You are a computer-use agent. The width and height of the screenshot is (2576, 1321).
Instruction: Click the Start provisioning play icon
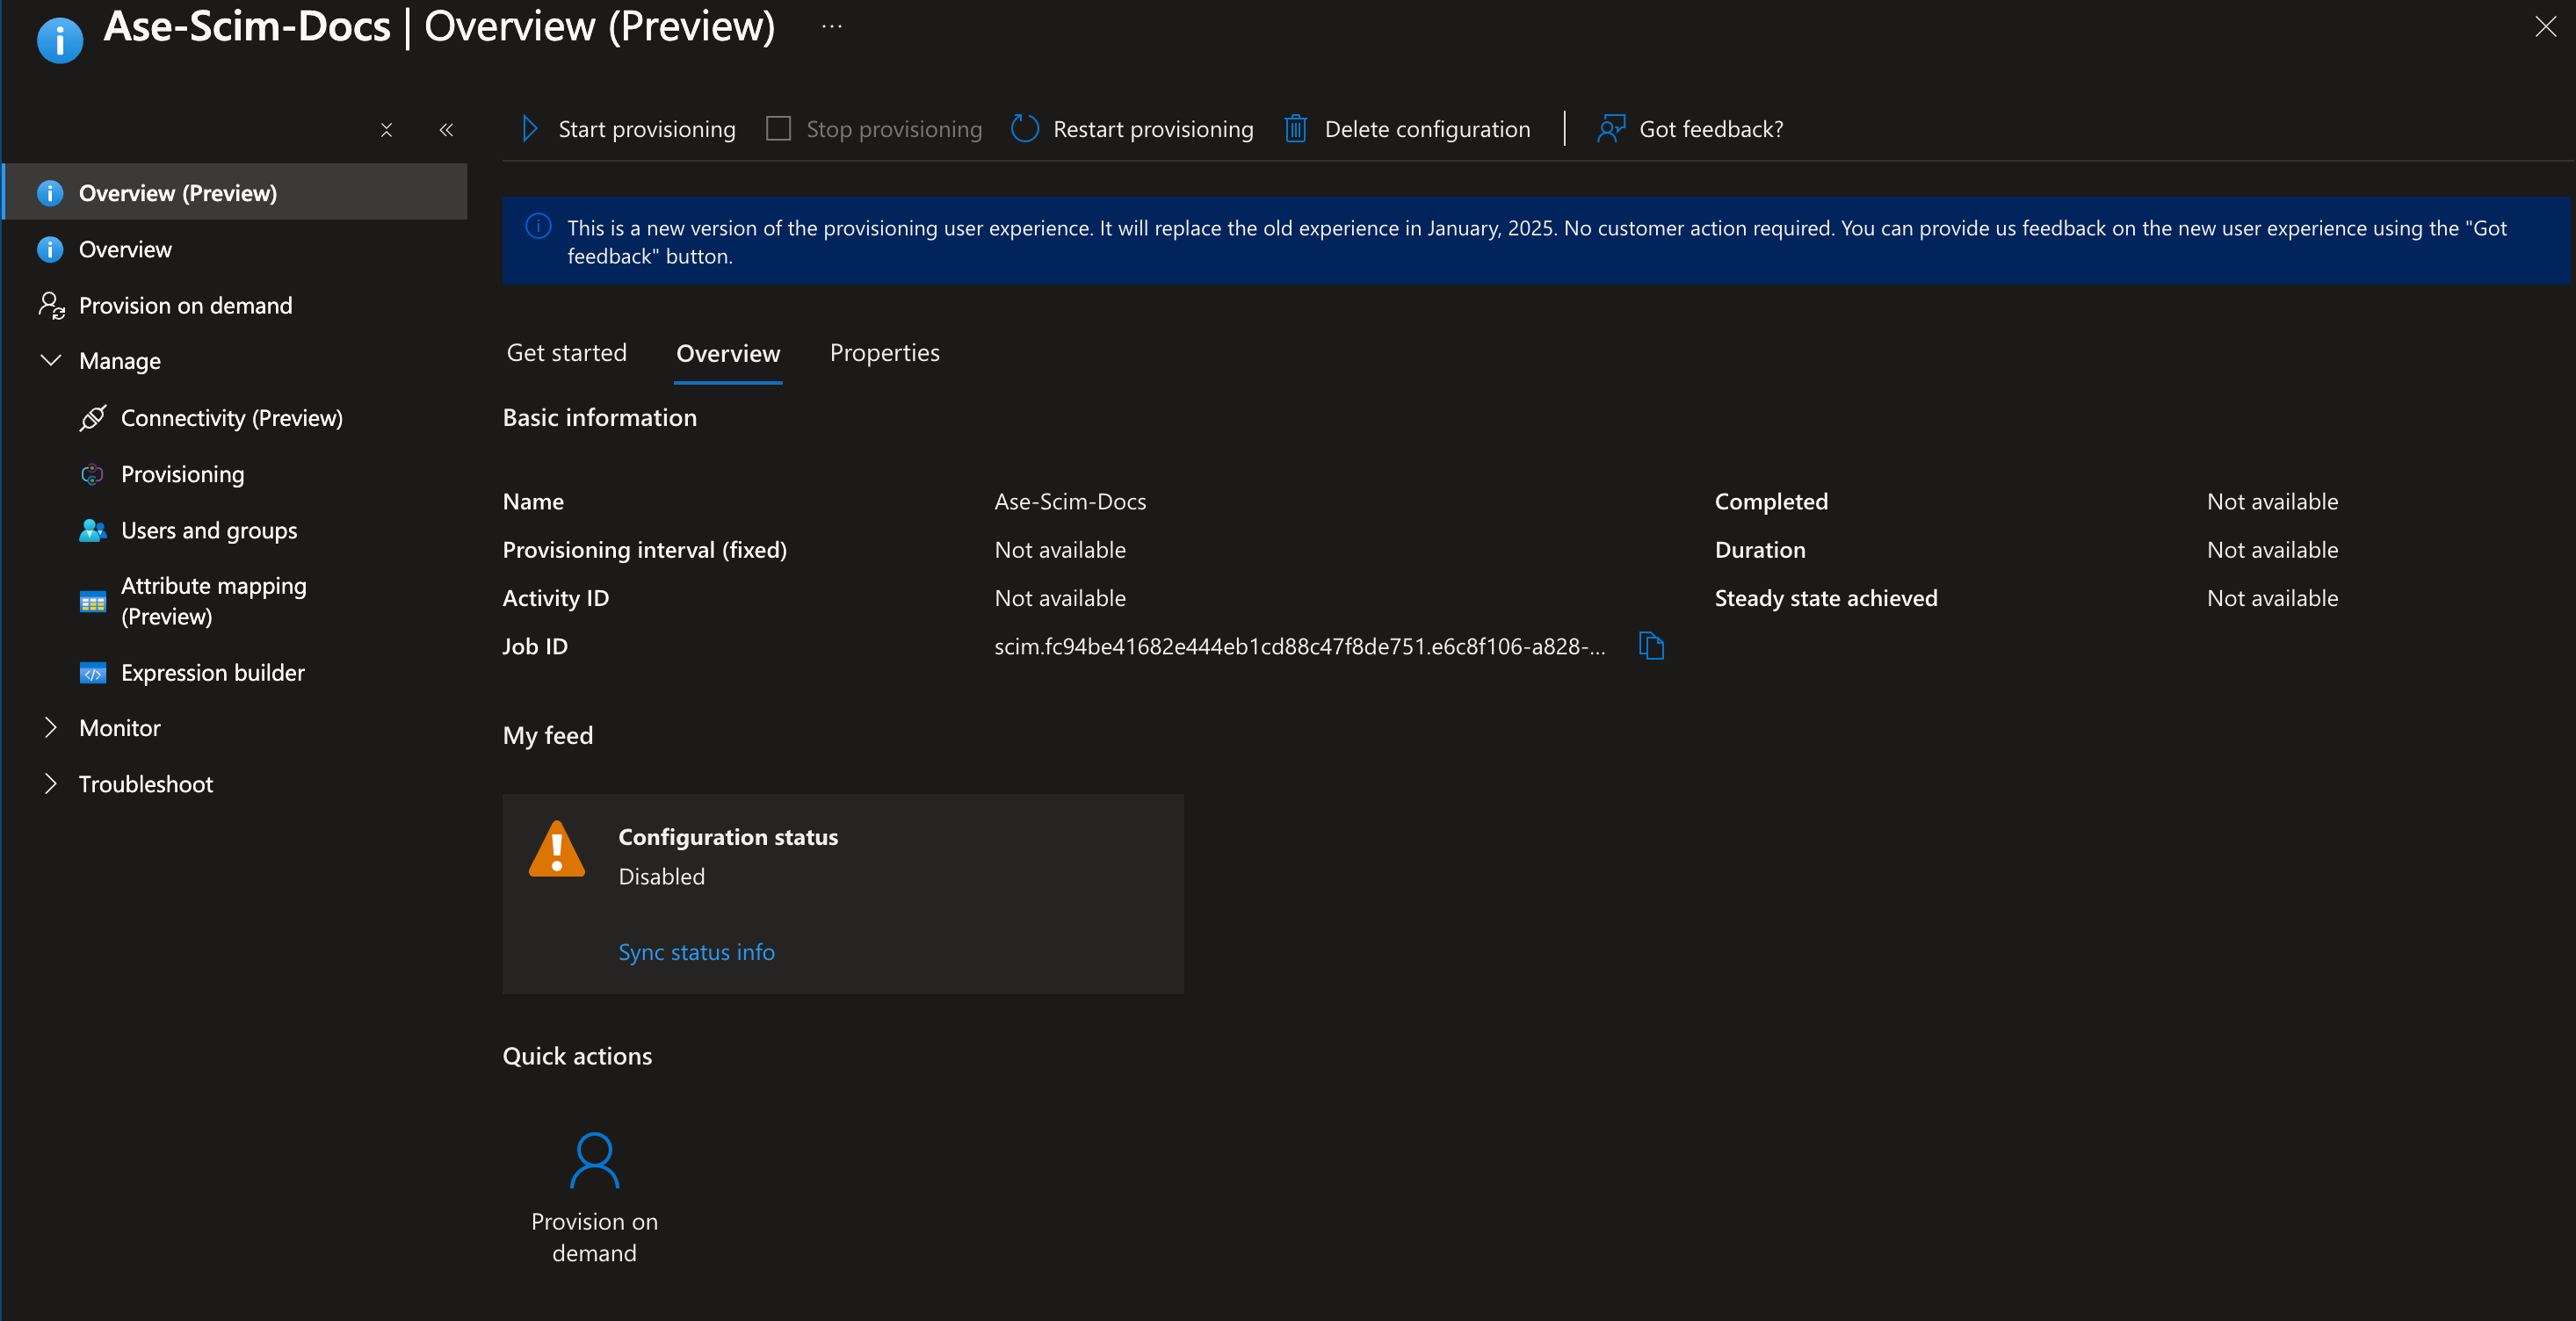(530, 129)
